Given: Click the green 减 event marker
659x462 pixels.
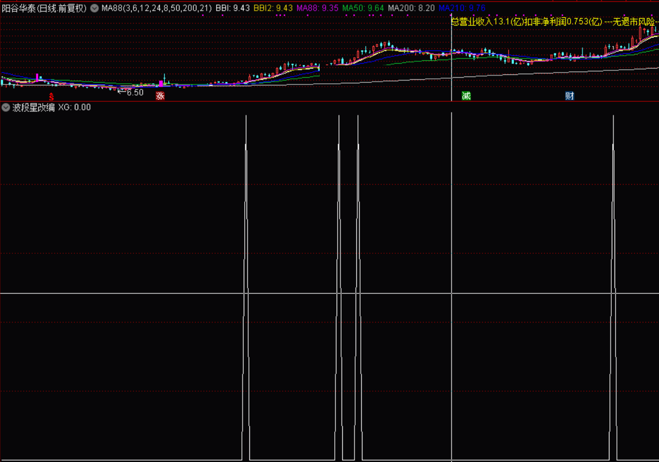Looking at the screenshot, I should pos(466,96).
